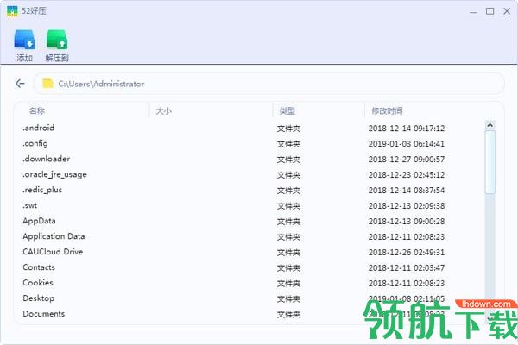Click the date 2018-12-26 02:49:31

pos(407,253)
